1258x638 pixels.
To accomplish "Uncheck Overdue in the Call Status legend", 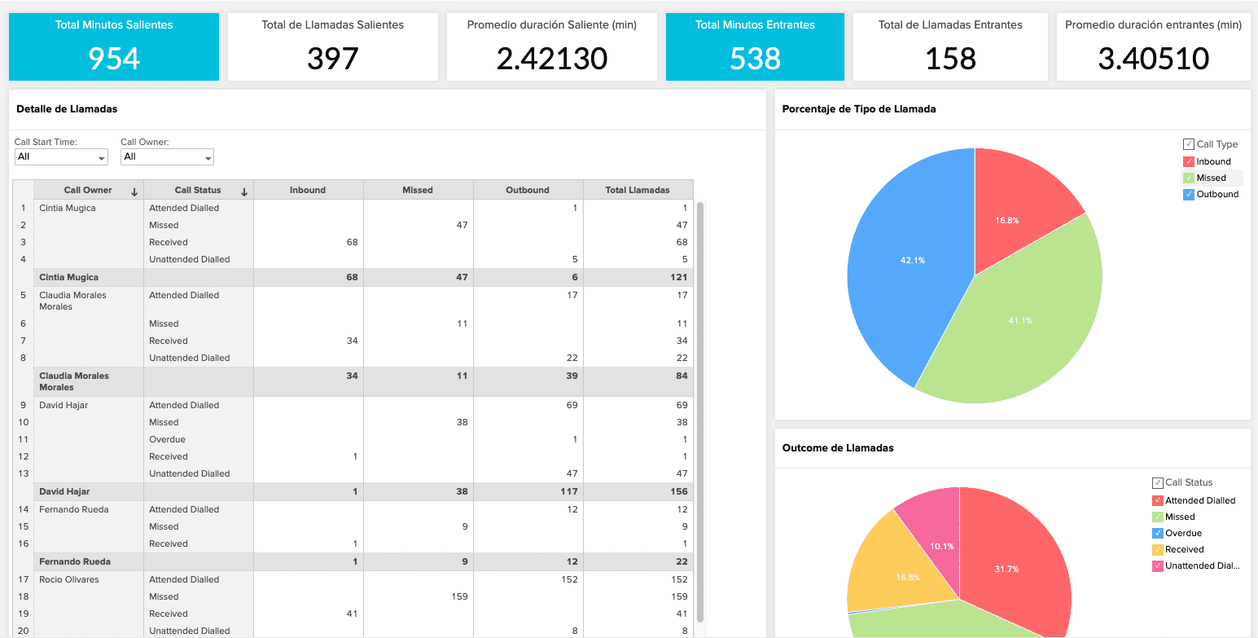I will [x=1157, y=533].
